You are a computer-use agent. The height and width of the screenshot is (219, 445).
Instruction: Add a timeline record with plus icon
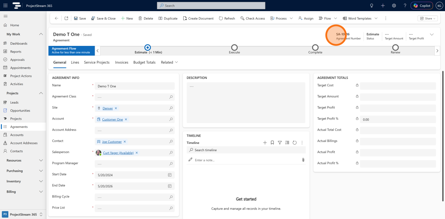265,143
